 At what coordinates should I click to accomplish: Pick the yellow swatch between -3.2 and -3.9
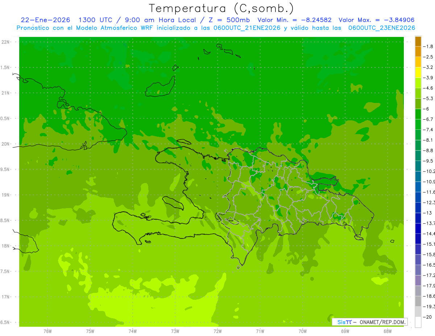coord(418,72)
